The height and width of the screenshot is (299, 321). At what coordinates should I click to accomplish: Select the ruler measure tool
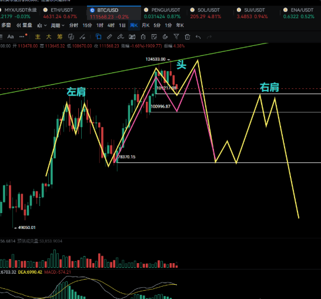point(109,36)
